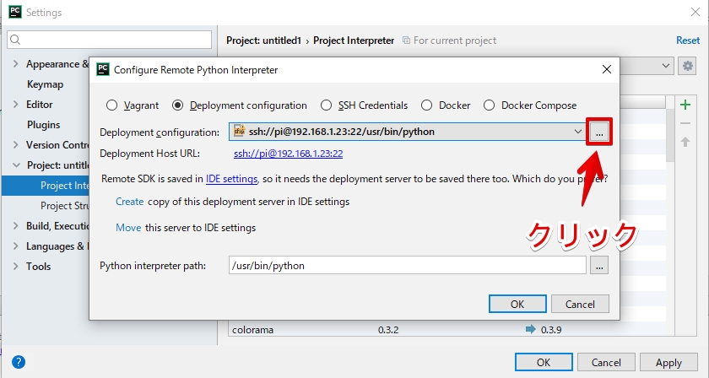Open Plugins settings page
The height and width of the screenshot is (378, 709).
point(43,125)
